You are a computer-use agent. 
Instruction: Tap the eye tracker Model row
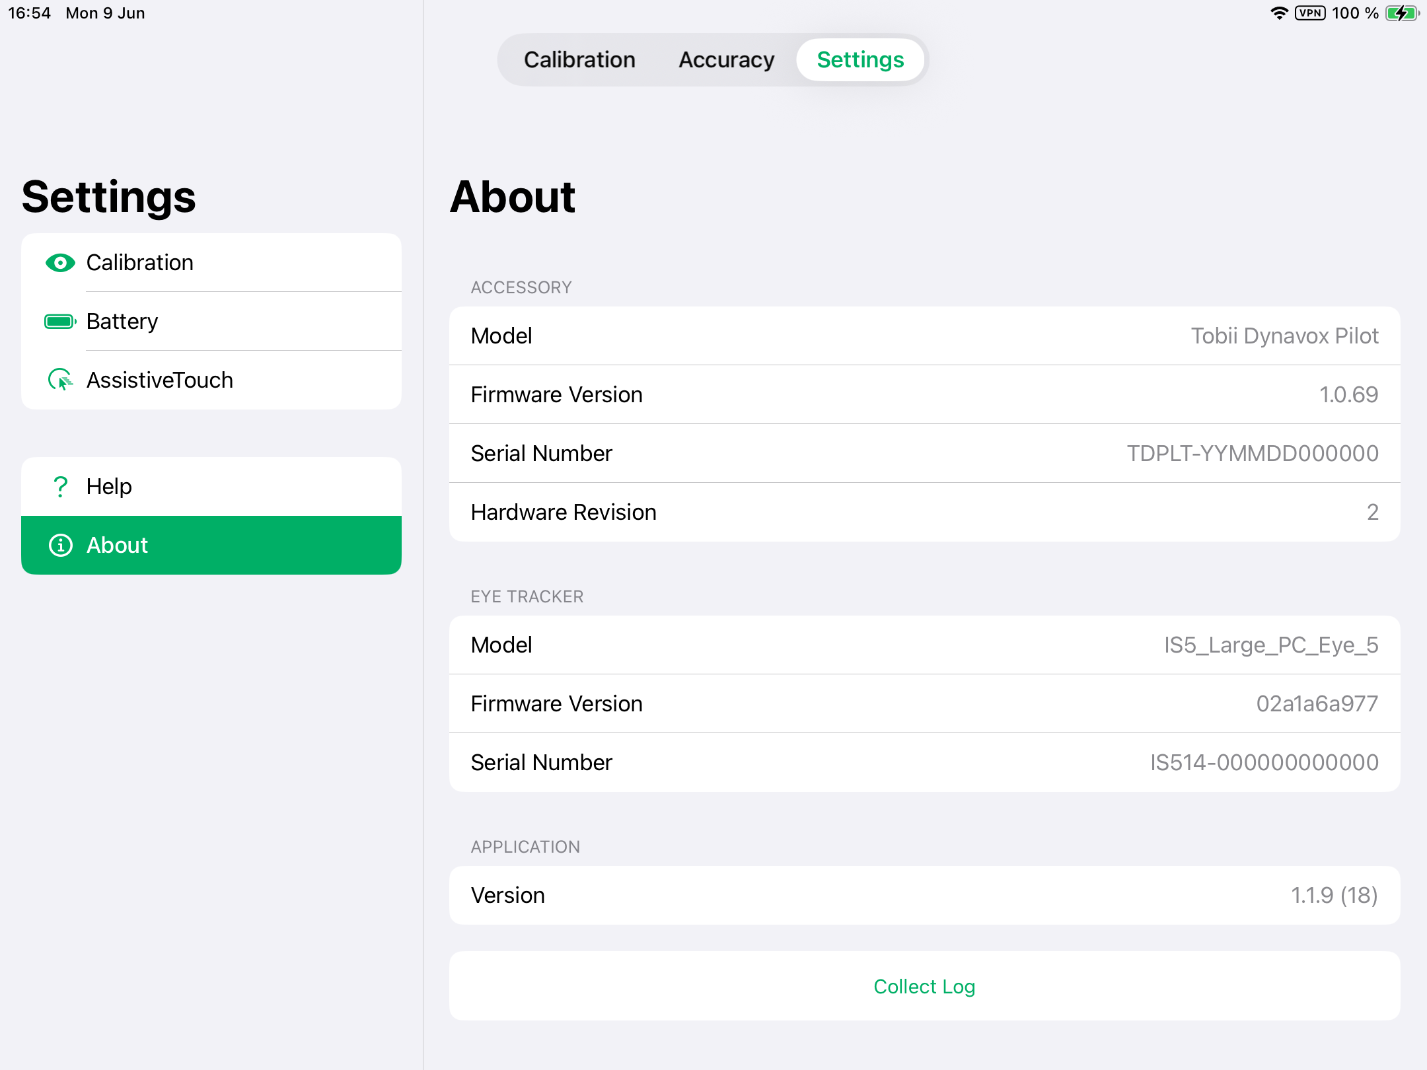tap(924, 645)
